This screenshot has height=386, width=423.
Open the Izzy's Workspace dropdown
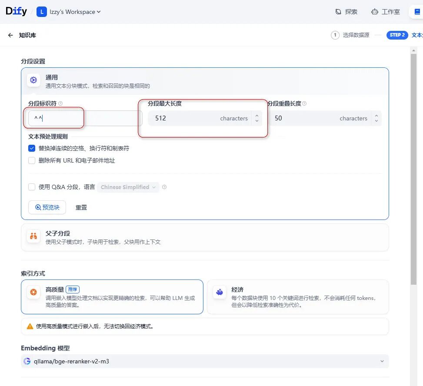point(75,12)
